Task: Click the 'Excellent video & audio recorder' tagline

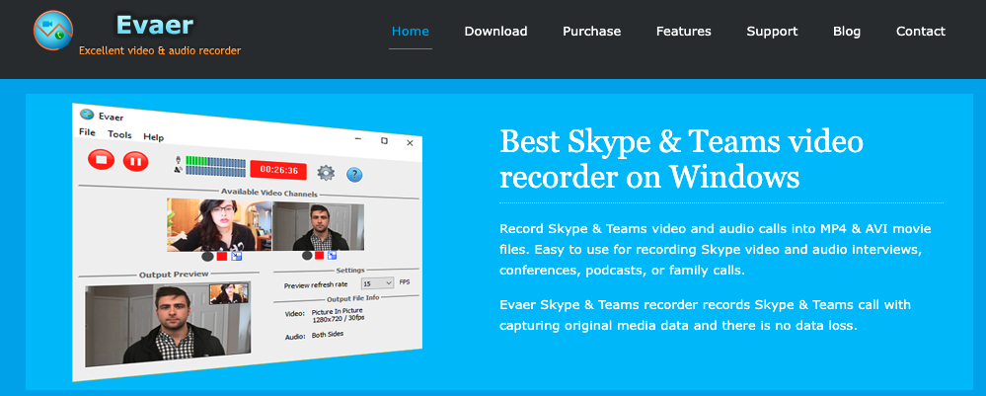Action: coord(160,50)
